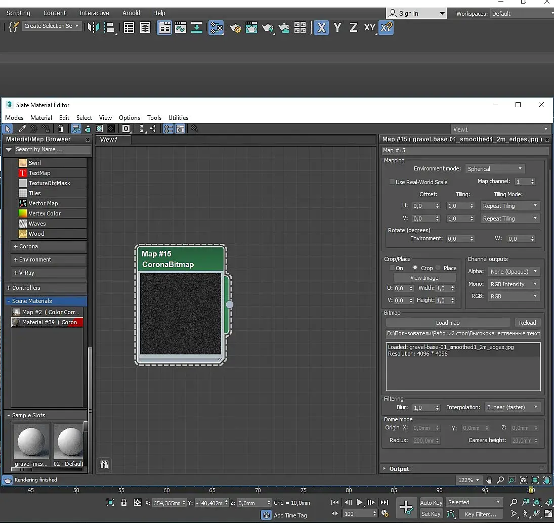Toggle the Crop/Place On checkbox

click(x=392, y=268)
